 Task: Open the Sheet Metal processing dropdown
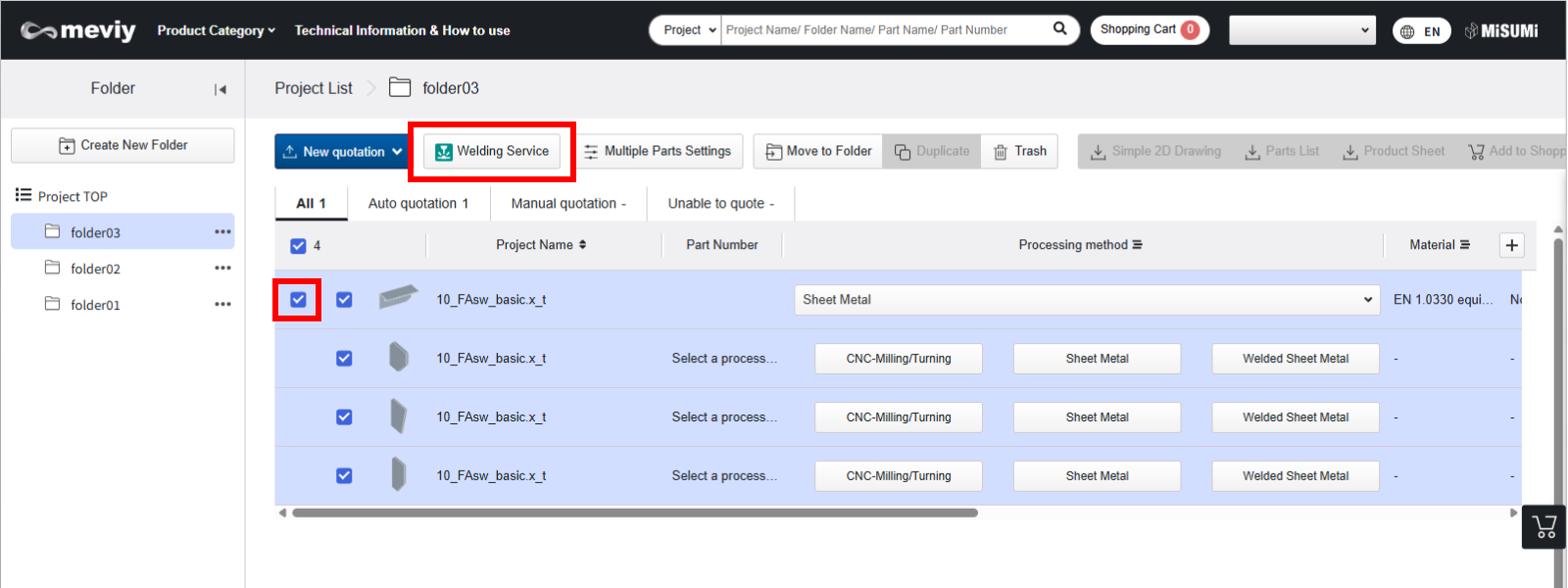1088,300
